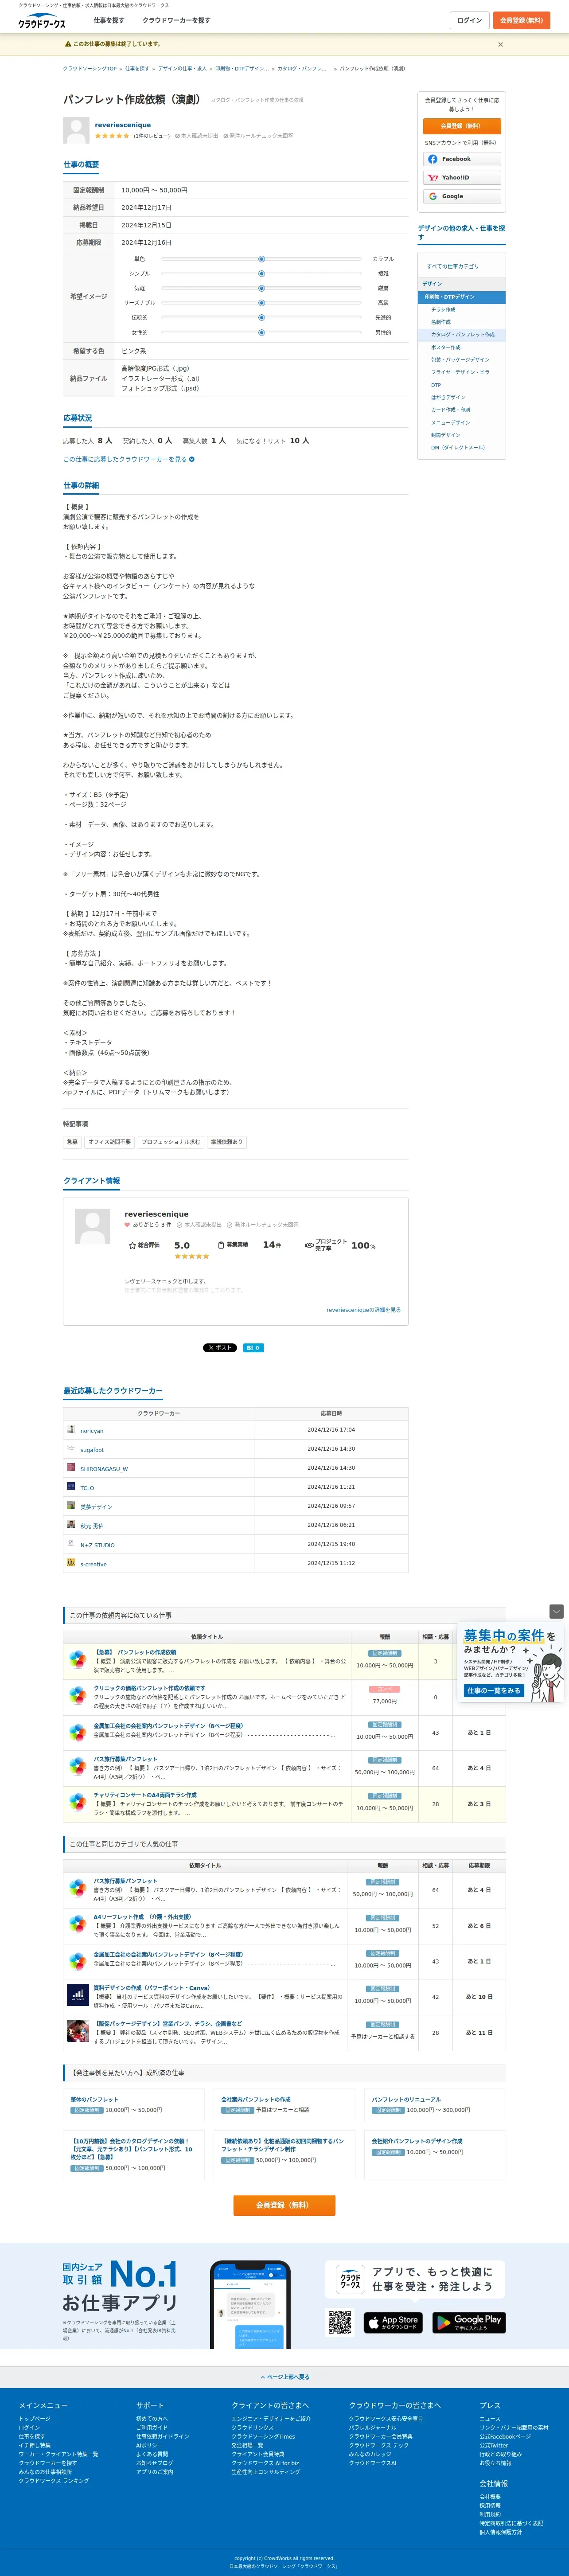The height and width of the screenshot is (2576, 569).
Task: Click s-creative avatar icon
Action: pyautogui.click(x=71, y=1562)
